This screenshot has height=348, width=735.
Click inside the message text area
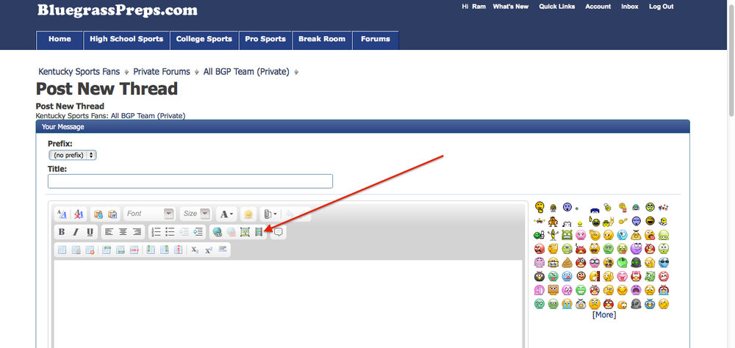coord(288,304)
